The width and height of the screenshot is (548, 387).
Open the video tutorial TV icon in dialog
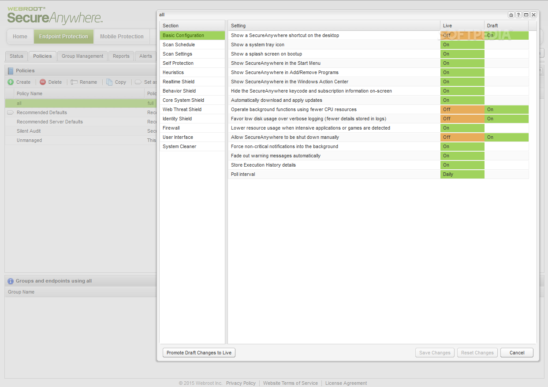tap(511, 15)
